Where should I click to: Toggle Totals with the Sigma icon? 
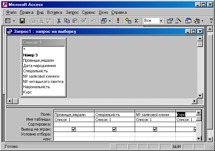point(136,21)
